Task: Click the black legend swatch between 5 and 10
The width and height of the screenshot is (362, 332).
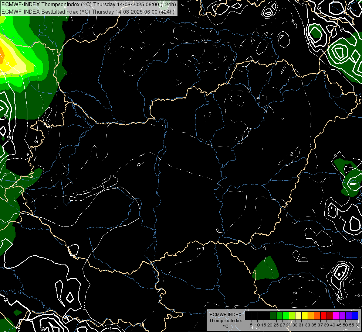Action: pos(254,315)
